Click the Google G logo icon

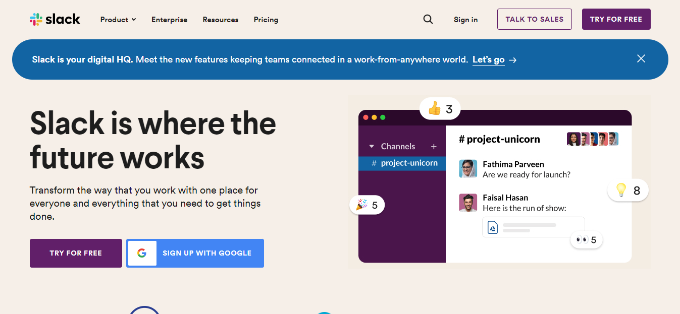coord(142,253)
